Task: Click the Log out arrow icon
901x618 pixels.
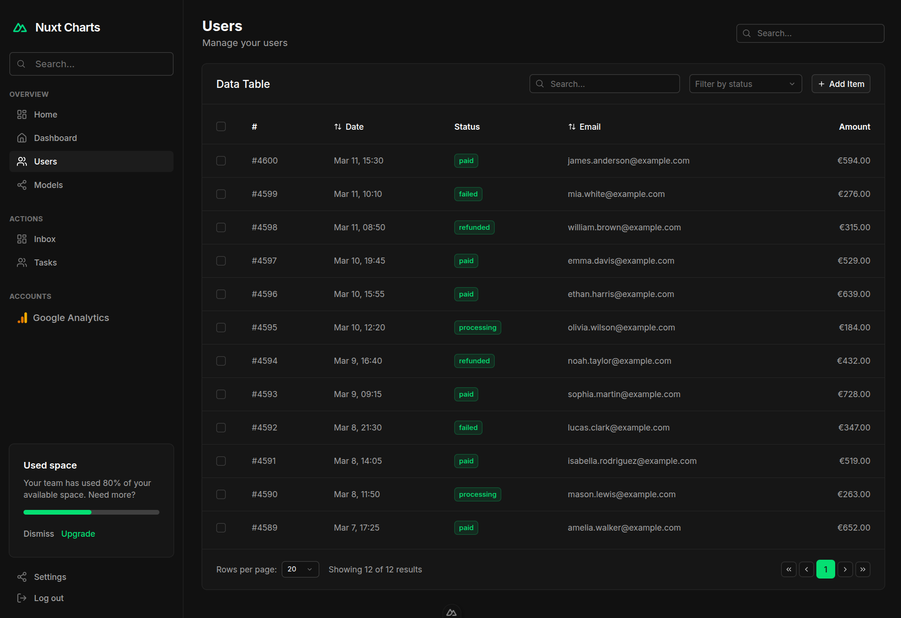Action: click(22, 598)
